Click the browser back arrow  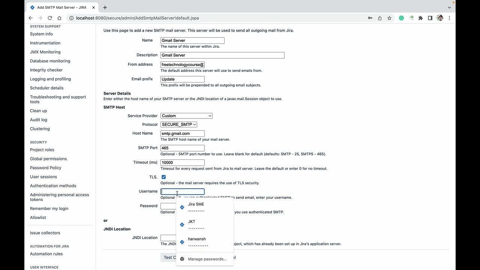(x=31, y=18)
